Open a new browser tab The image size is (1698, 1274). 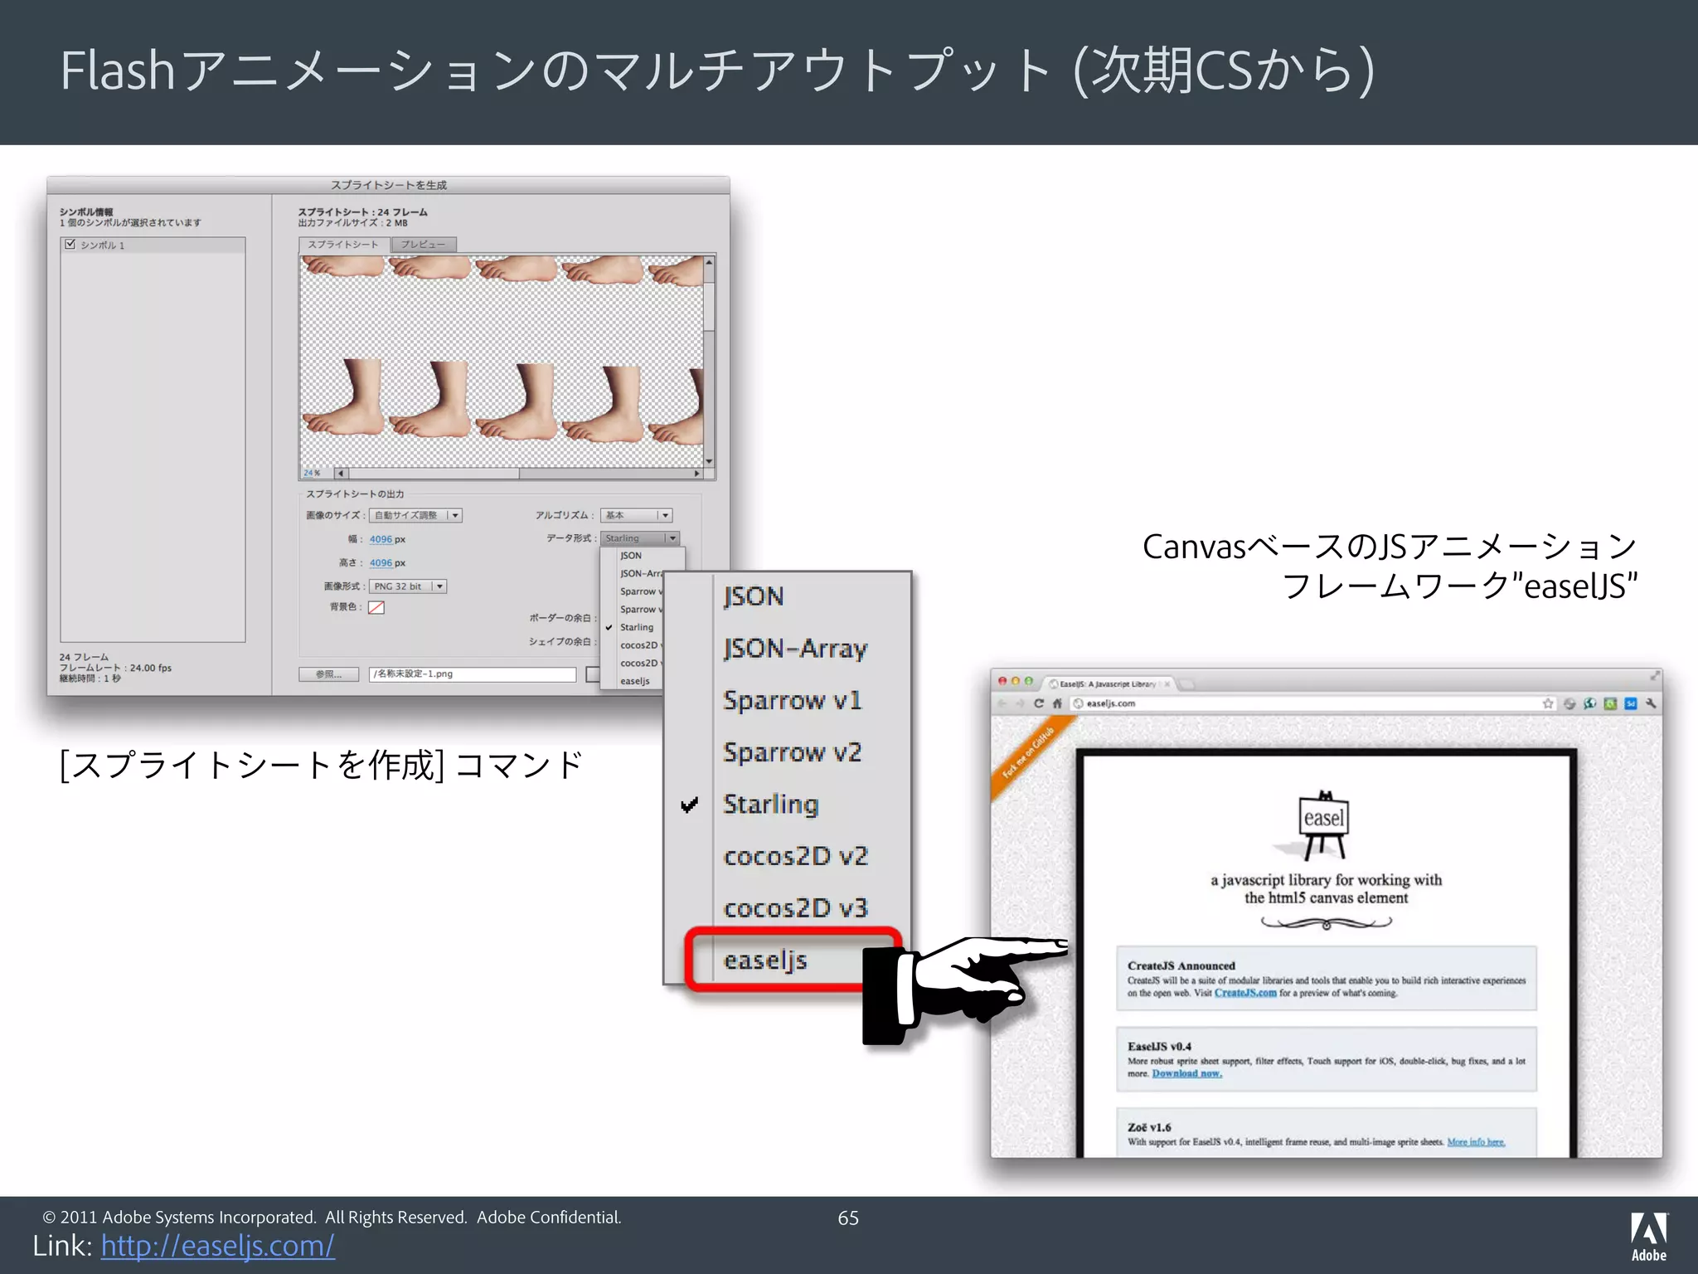coord(1186,684)
